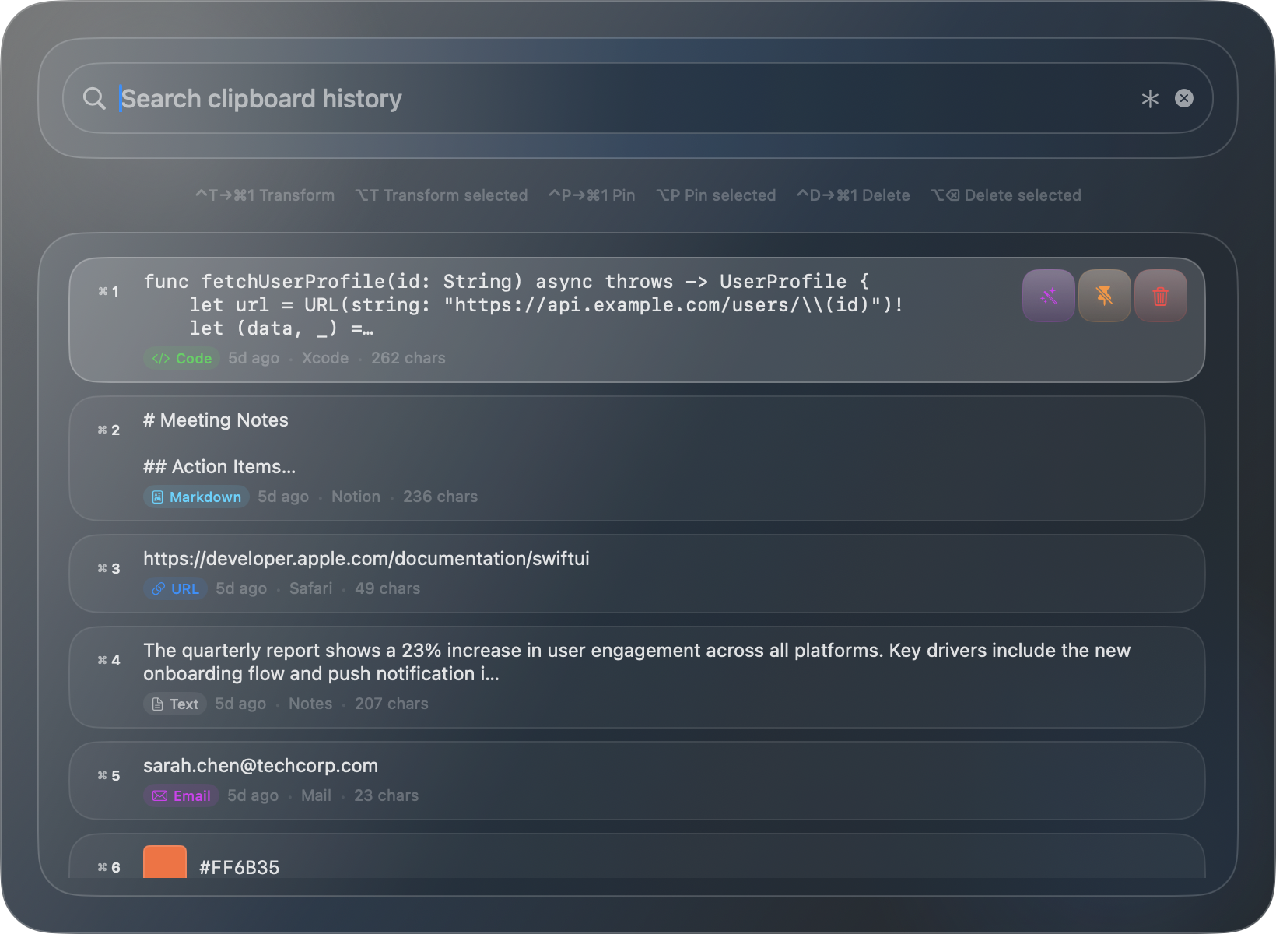Select the #FF6B35 orange color swatch
The width and height of the screenshot is (1276, 934).
165,862
